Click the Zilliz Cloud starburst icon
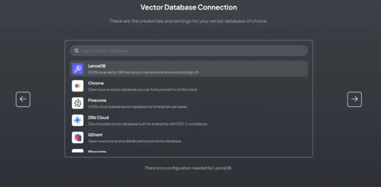The image size is (381, 187). (78, 120)
